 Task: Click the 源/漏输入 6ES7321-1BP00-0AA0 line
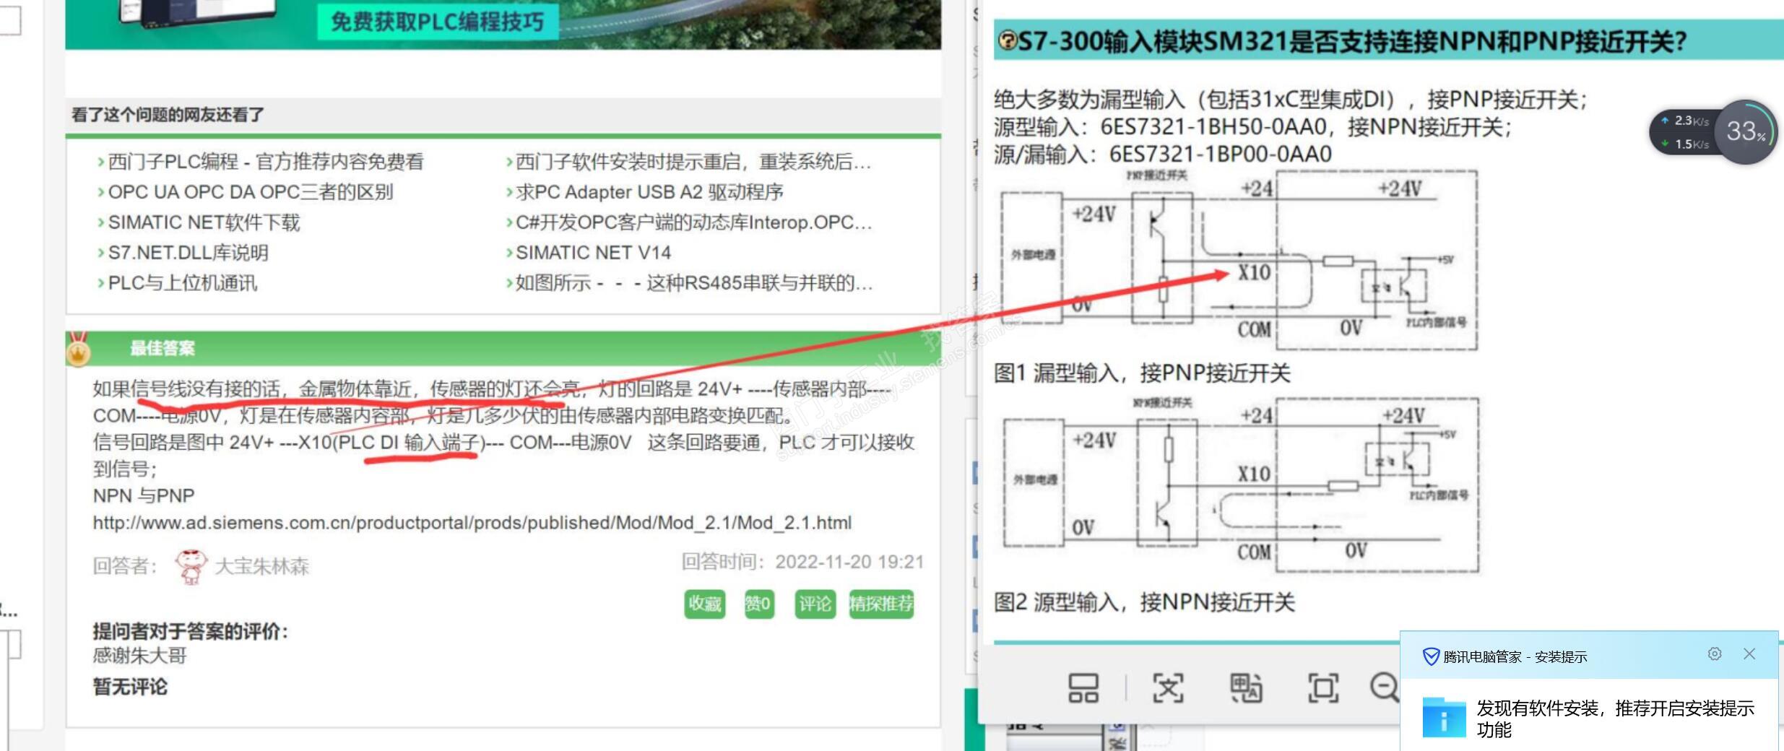[x=1163, y=154]
